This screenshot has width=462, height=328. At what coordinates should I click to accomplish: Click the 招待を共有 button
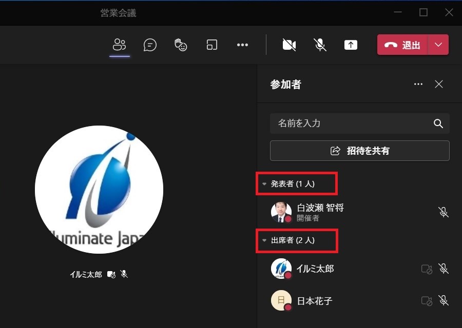[x=360, y=151]
